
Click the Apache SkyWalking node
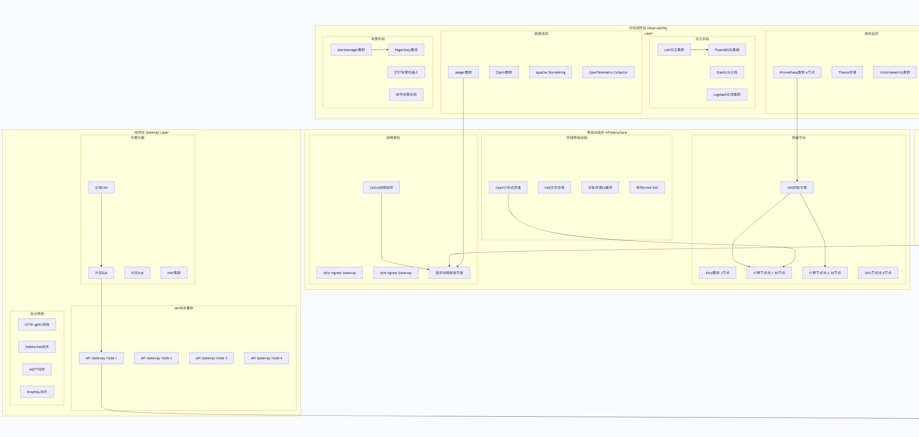point(550,72)
